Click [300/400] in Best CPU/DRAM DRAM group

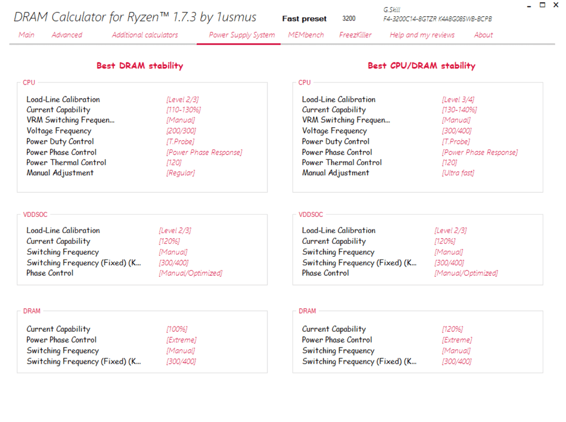457,362
